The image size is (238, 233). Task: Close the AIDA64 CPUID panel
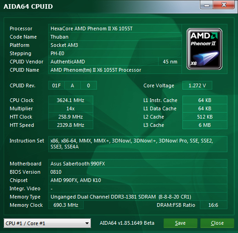point(217,223)
